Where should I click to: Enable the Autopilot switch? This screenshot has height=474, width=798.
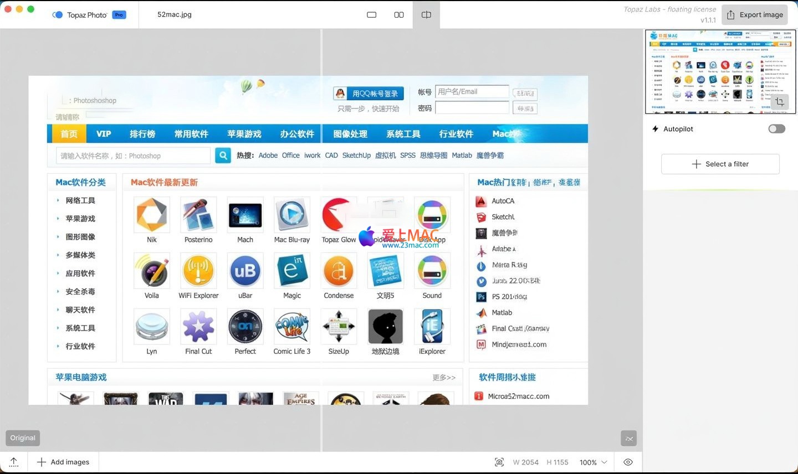[776, 129]
